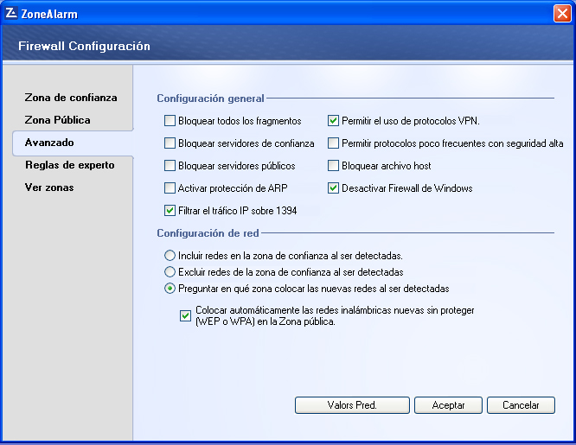
Task: Select Incluir redes en la zona radio button
Action: [x=170, y=255]
